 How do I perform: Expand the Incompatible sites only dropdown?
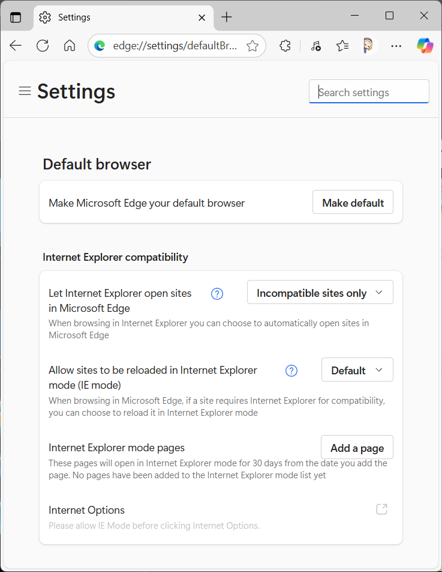pyautogui.click(x=320, y=293)
